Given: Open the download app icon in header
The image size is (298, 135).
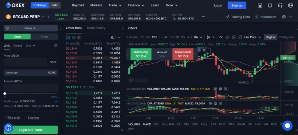Looking at the screenshot, I should (260, 5).
